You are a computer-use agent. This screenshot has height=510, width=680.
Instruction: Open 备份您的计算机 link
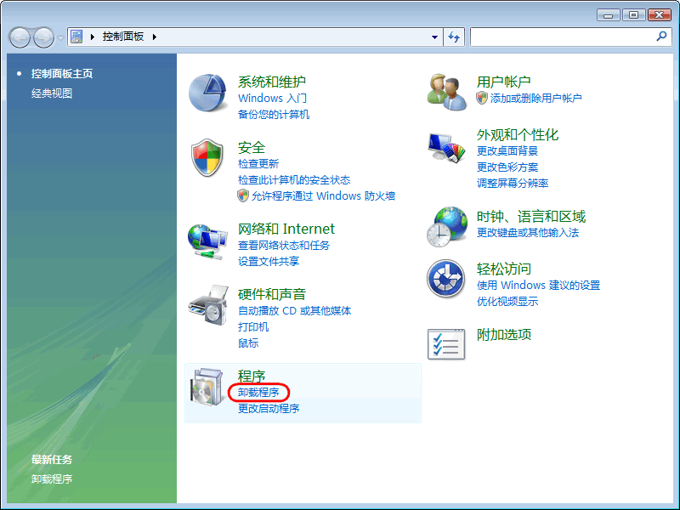coord(274,114)
